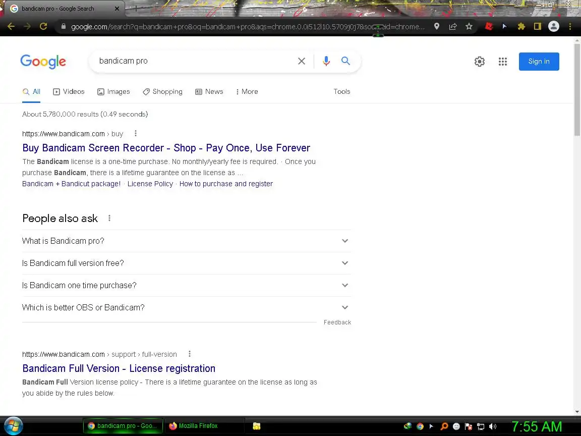Click the Chrome icon in system tray
This screenshot has width=581, height=436.
click(420, 426)
